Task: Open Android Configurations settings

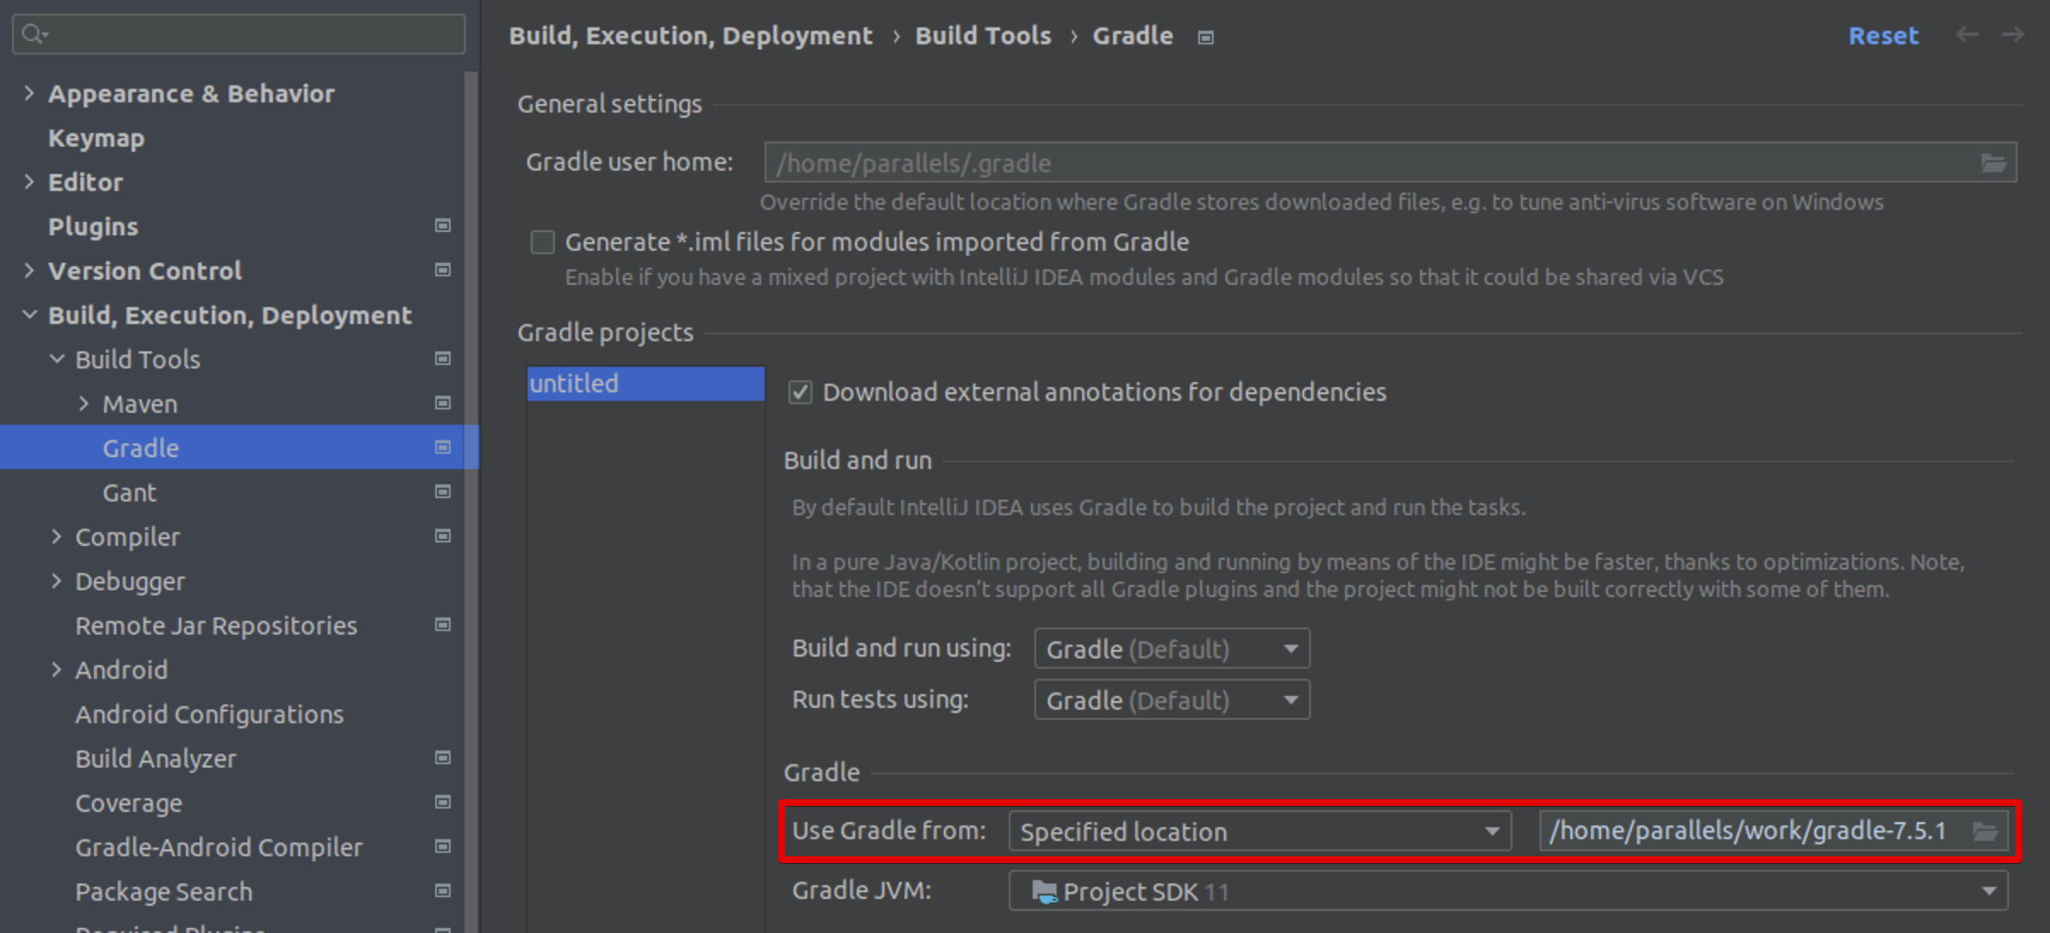Action: [x=209, y=715]
